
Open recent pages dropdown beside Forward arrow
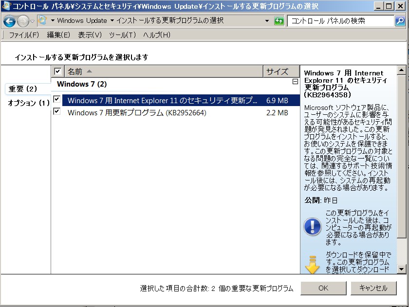pos(32,21)
